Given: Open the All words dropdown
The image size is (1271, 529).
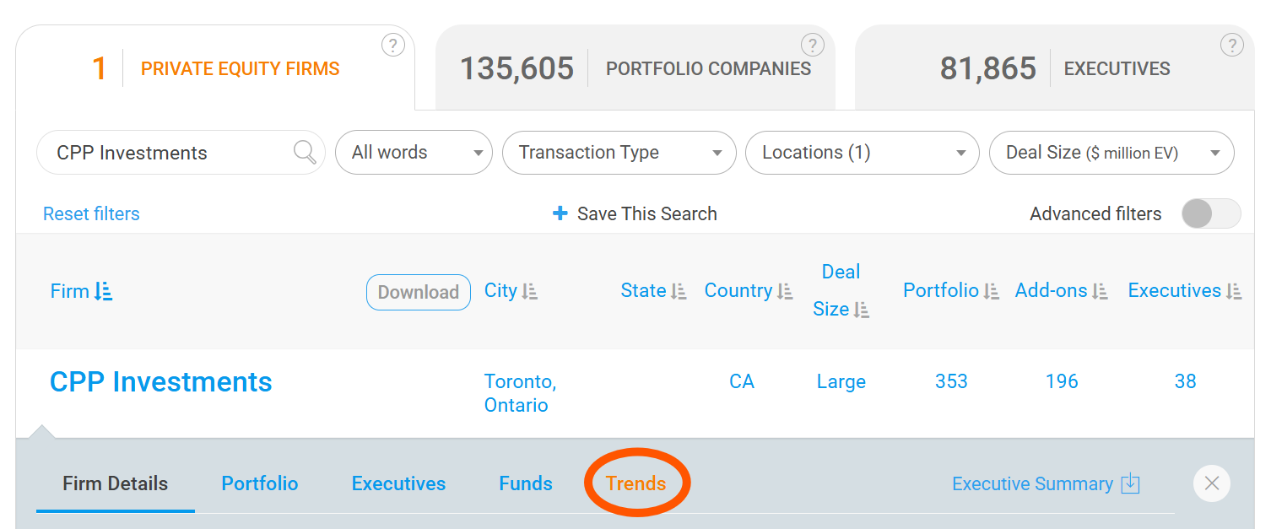Looking at the screenshot, I should point(414,153).
